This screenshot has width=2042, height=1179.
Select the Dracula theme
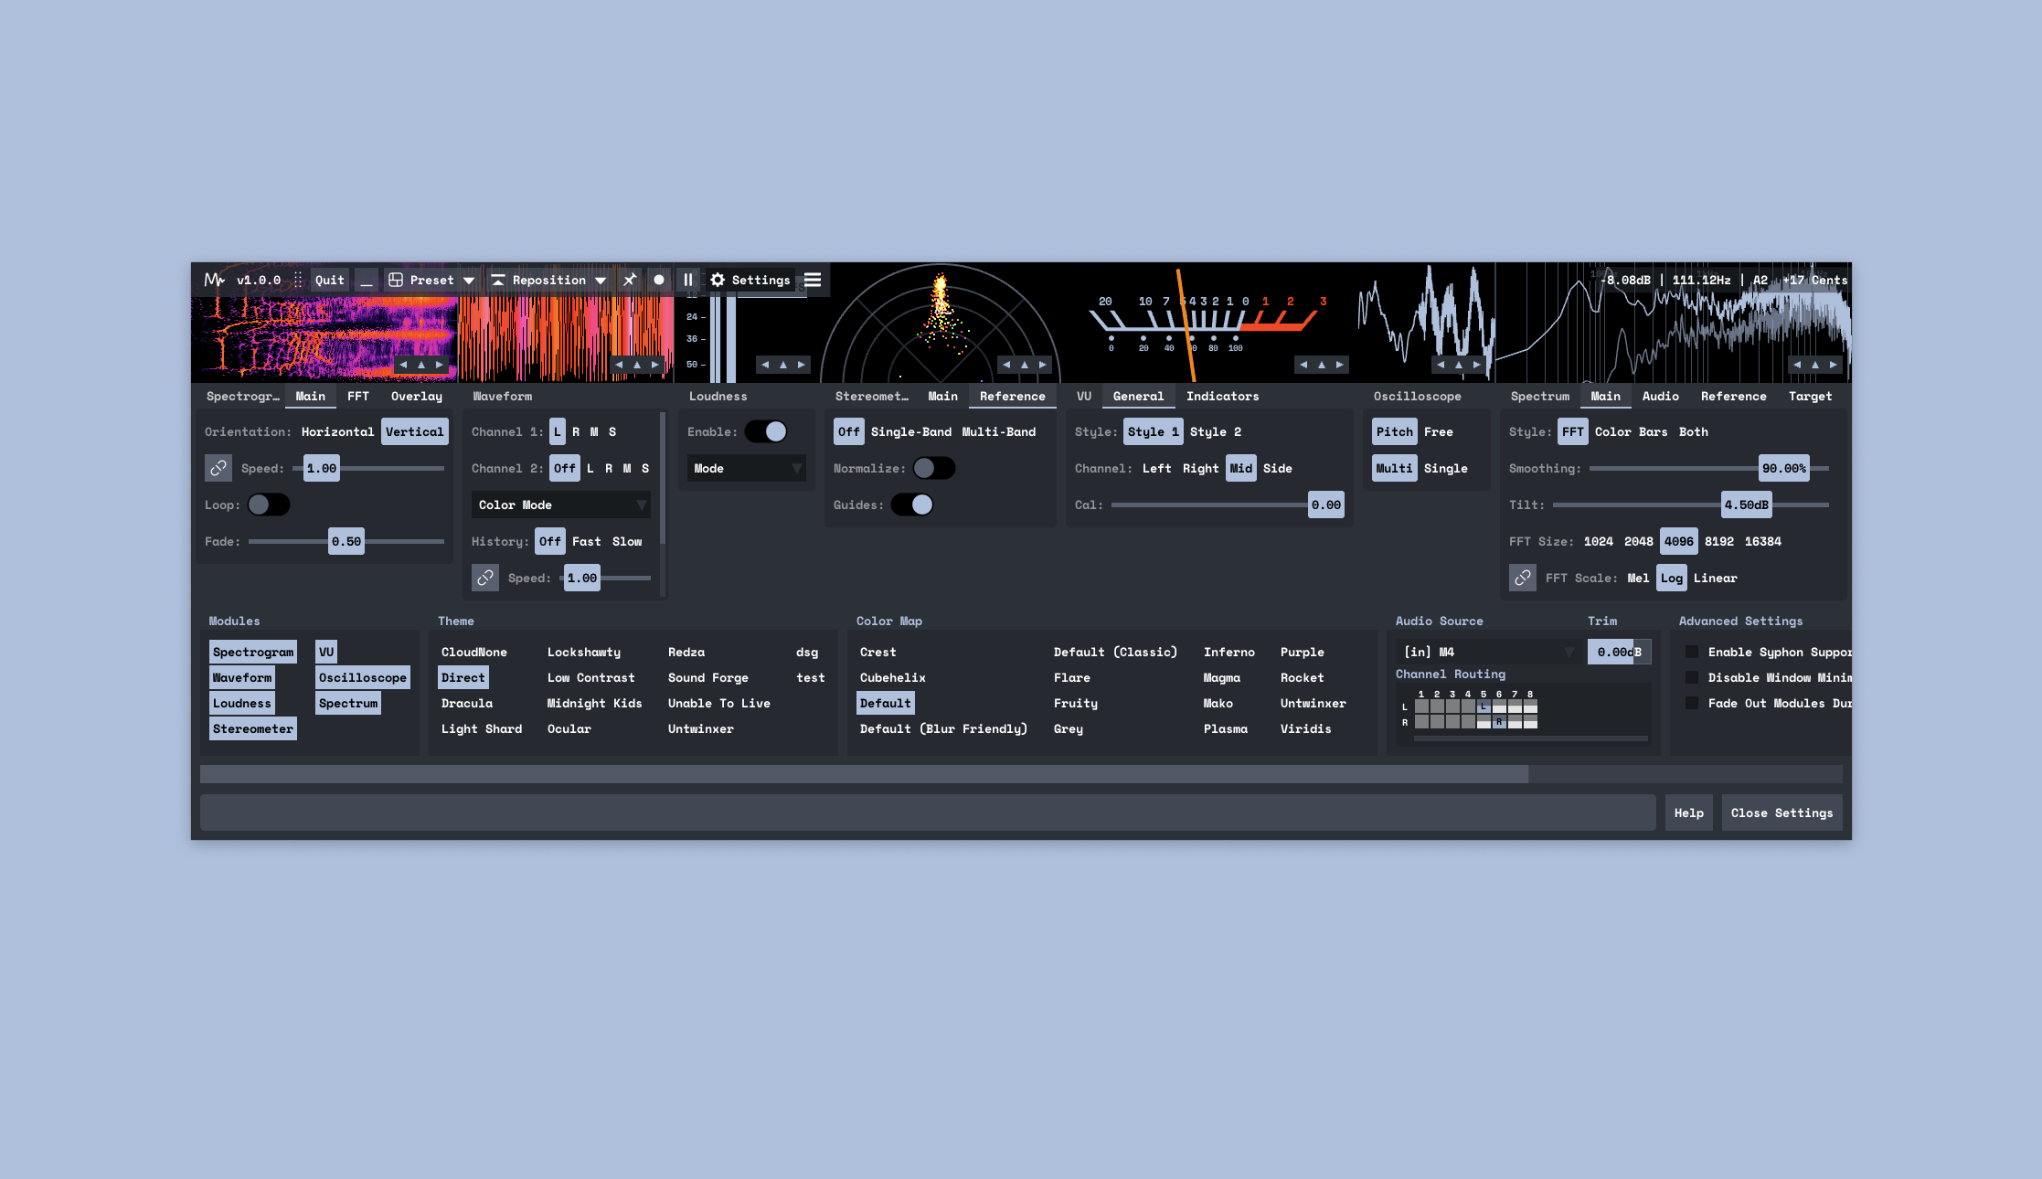click(467, 703)
